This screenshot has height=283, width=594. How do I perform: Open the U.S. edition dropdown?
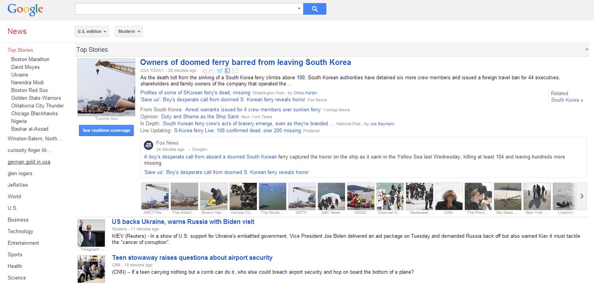(x=92, y=31)
